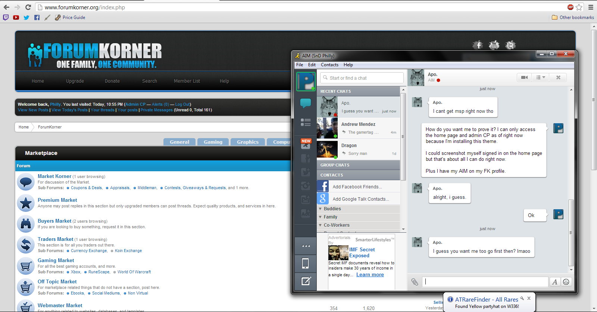
Task: Open the three-dots more options button in AIM
Action: (306, 246)
